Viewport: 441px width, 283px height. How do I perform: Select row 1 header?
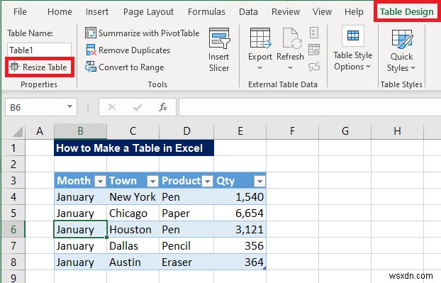click(13, 148)
